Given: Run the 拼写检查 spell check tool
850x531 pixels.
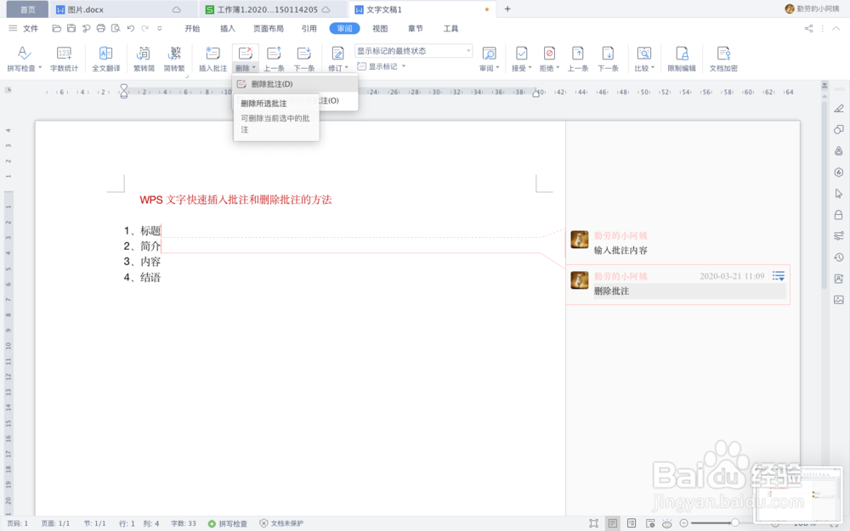Looking at the screenshot, I should [20, 56].
